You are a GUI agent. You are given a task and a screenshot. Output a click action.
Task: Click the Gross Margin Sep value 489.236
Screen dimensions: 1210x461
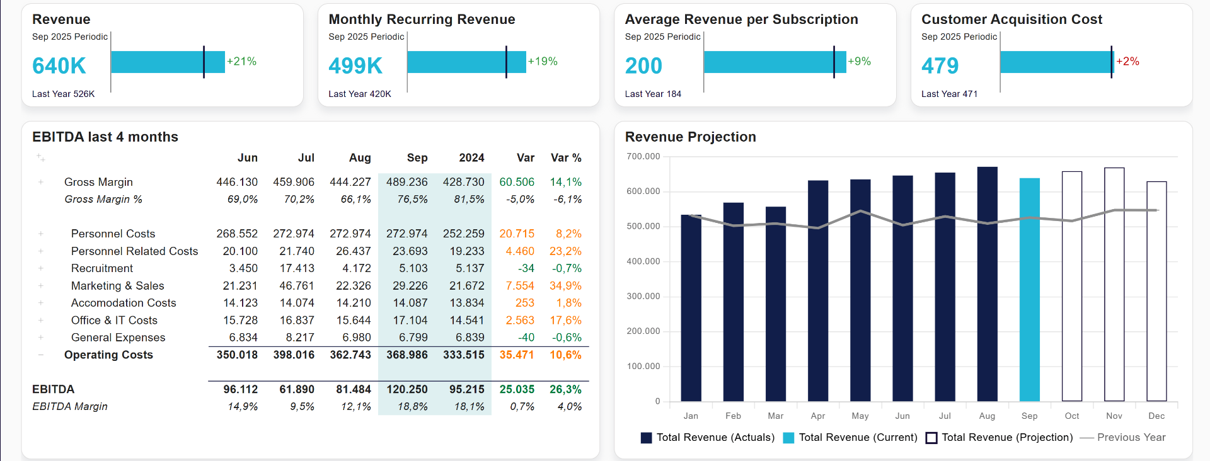407,182
